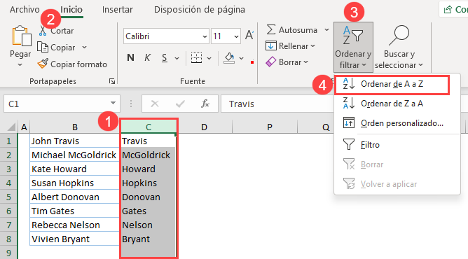Click cell containing Vivien Bryant

pos(75,239)
